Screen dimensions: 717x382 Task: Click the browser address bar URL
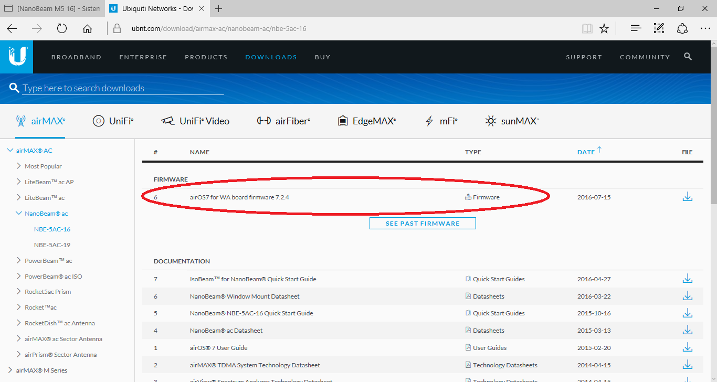[219, 28]
